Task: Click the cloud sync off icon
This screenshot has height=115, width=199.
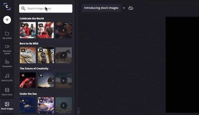Action: click(x=131, y=8)
